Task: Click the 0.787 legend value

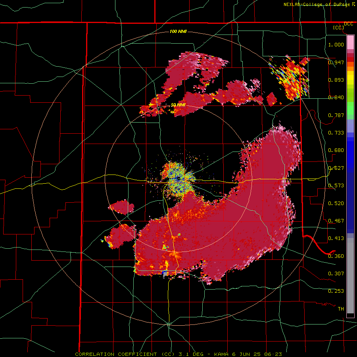Action: click(336, 115)
